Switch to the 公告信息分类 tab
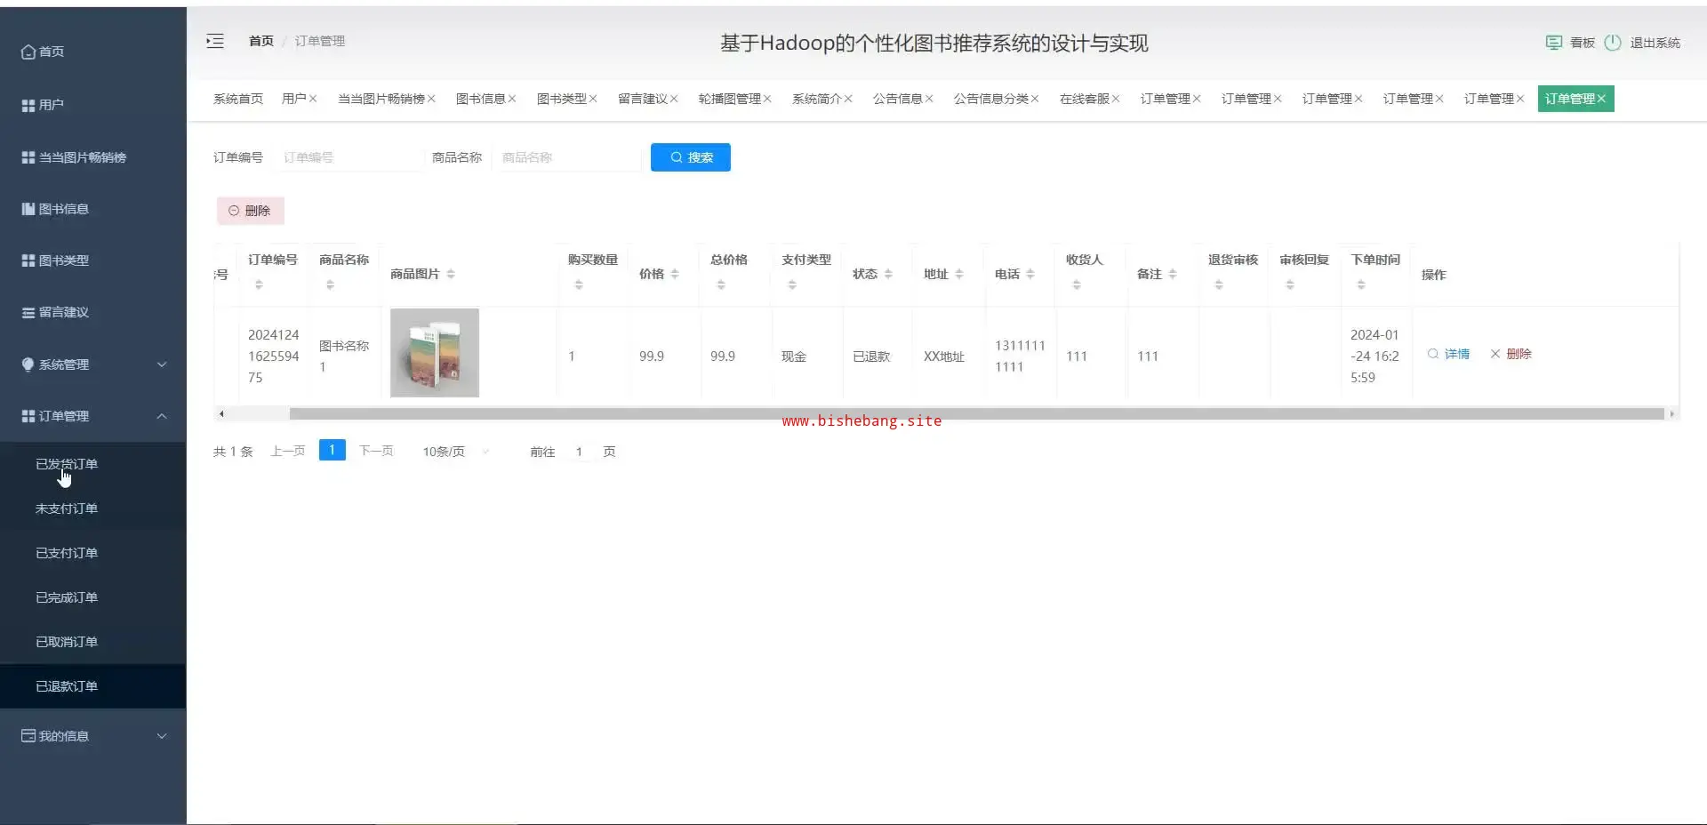The image size is (1707, 825). [990, 99]
